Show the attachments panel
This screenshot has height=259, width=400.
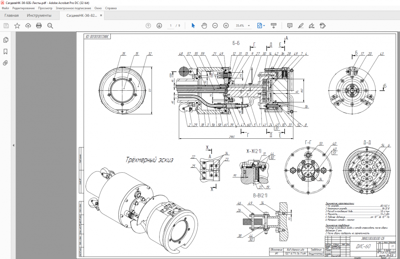tap(6, 63)
